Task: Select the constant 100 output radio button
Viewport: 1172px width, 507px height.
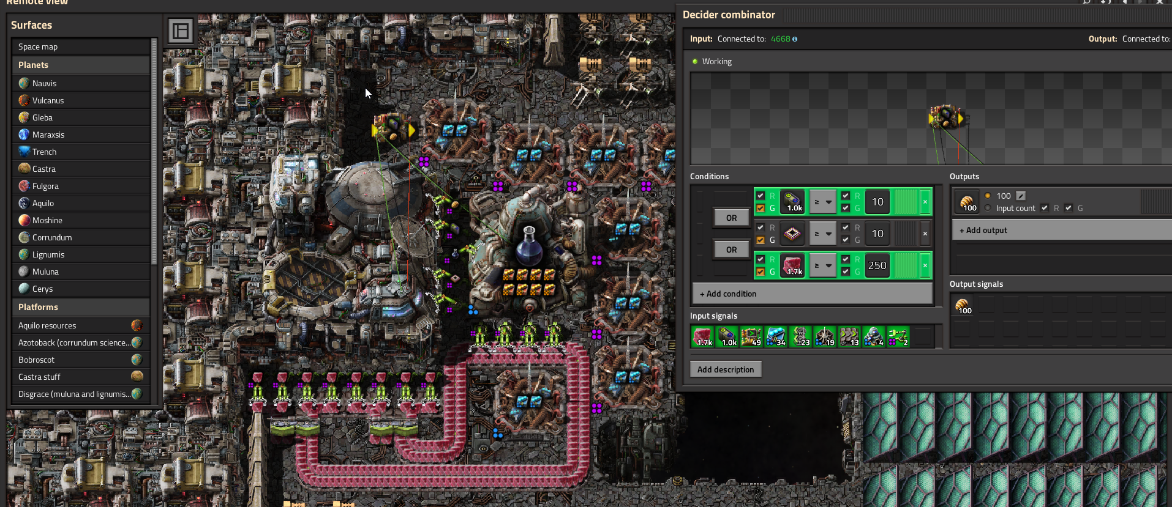Action: pos(988,196)
